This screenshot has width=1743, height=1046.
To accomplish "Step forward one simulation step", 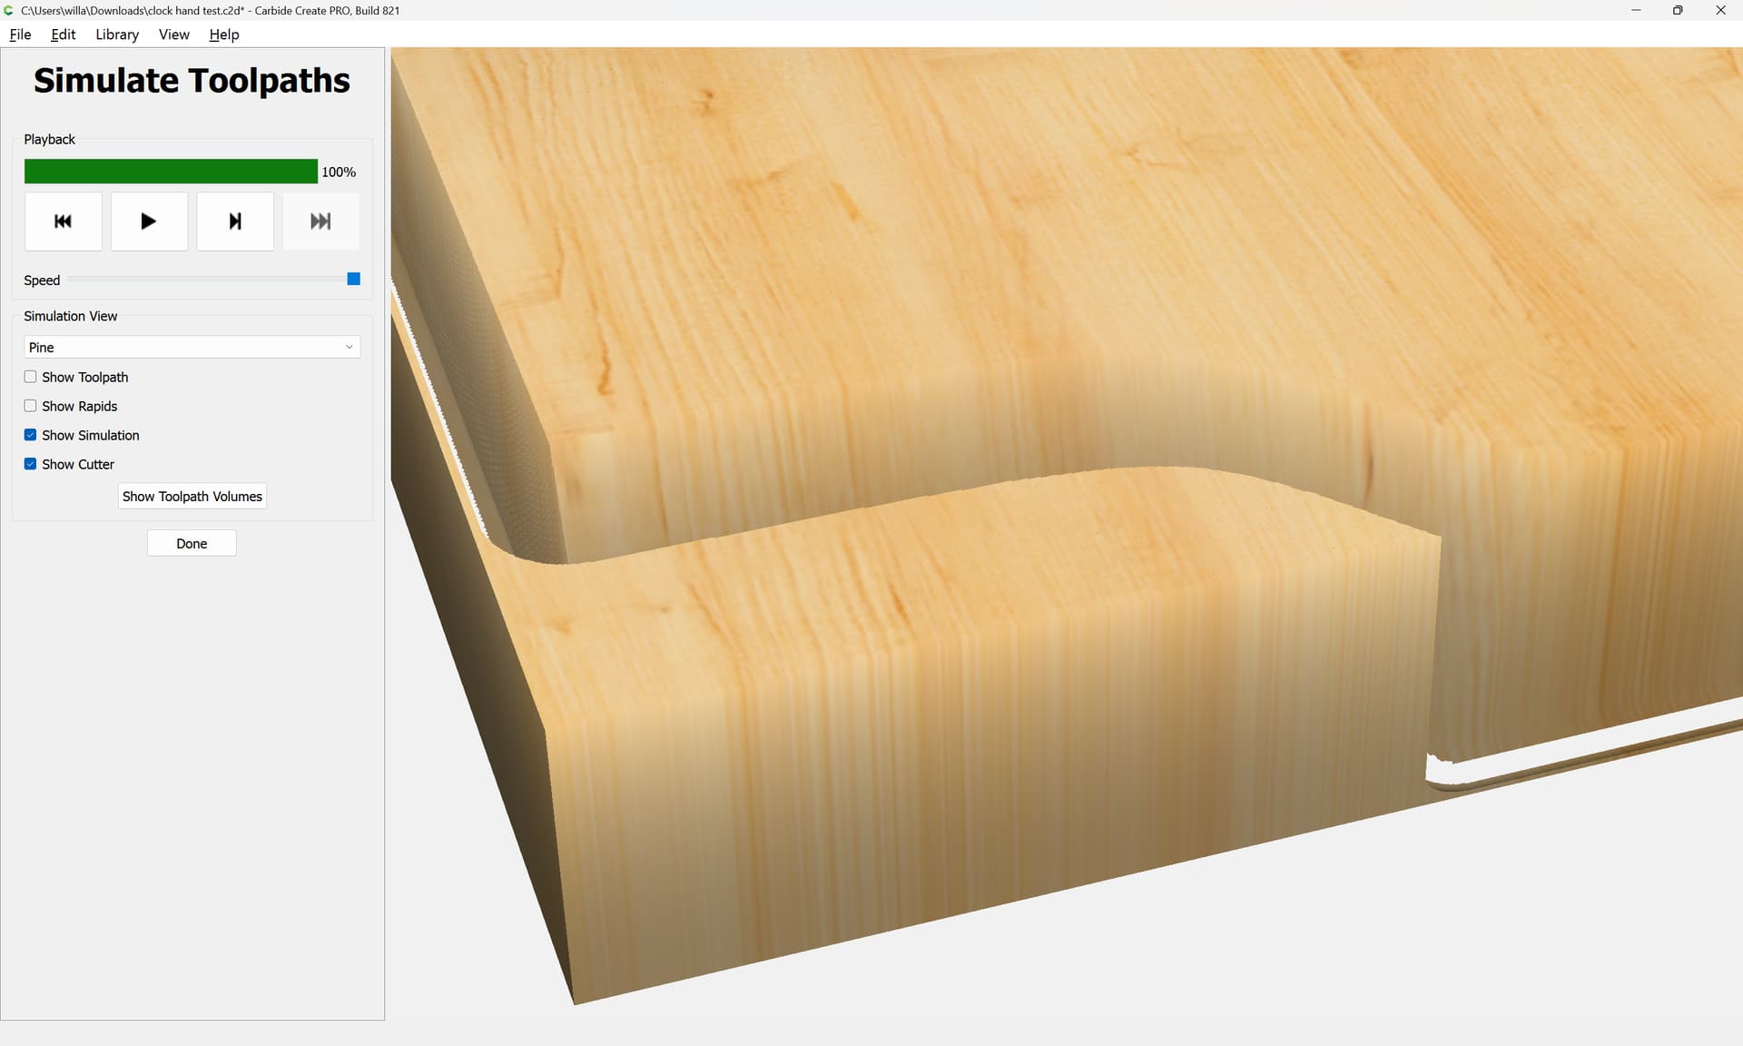I will point(235,221).
